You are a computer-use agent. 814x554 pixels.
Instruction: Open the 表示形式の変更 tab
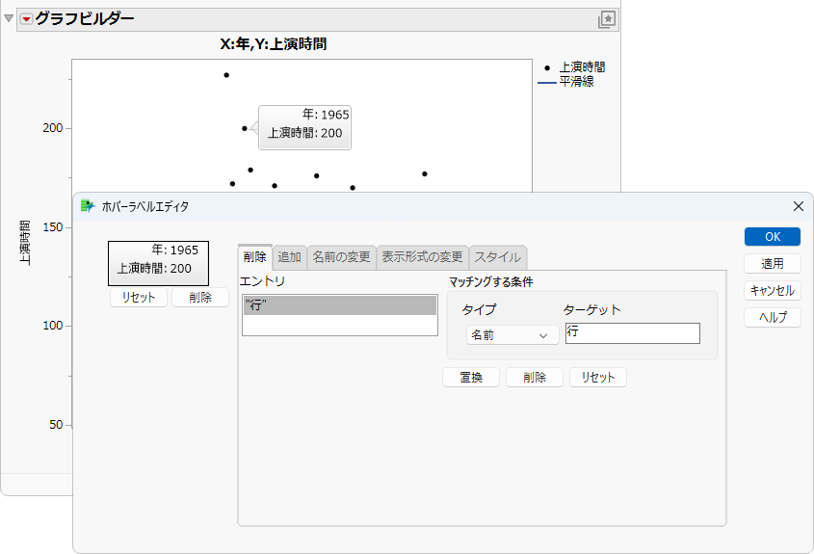pos(422,257)
